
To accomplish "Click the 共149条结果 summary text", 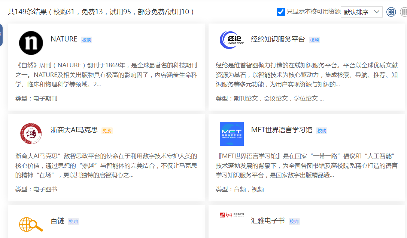I will 101,12.
